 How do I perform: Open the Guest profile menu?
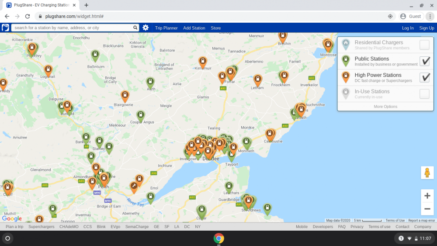(x=411, y=17)
